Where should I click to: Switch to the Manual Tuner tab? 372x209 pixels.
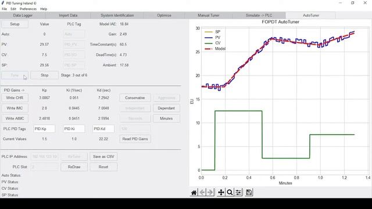pos(209,16)
